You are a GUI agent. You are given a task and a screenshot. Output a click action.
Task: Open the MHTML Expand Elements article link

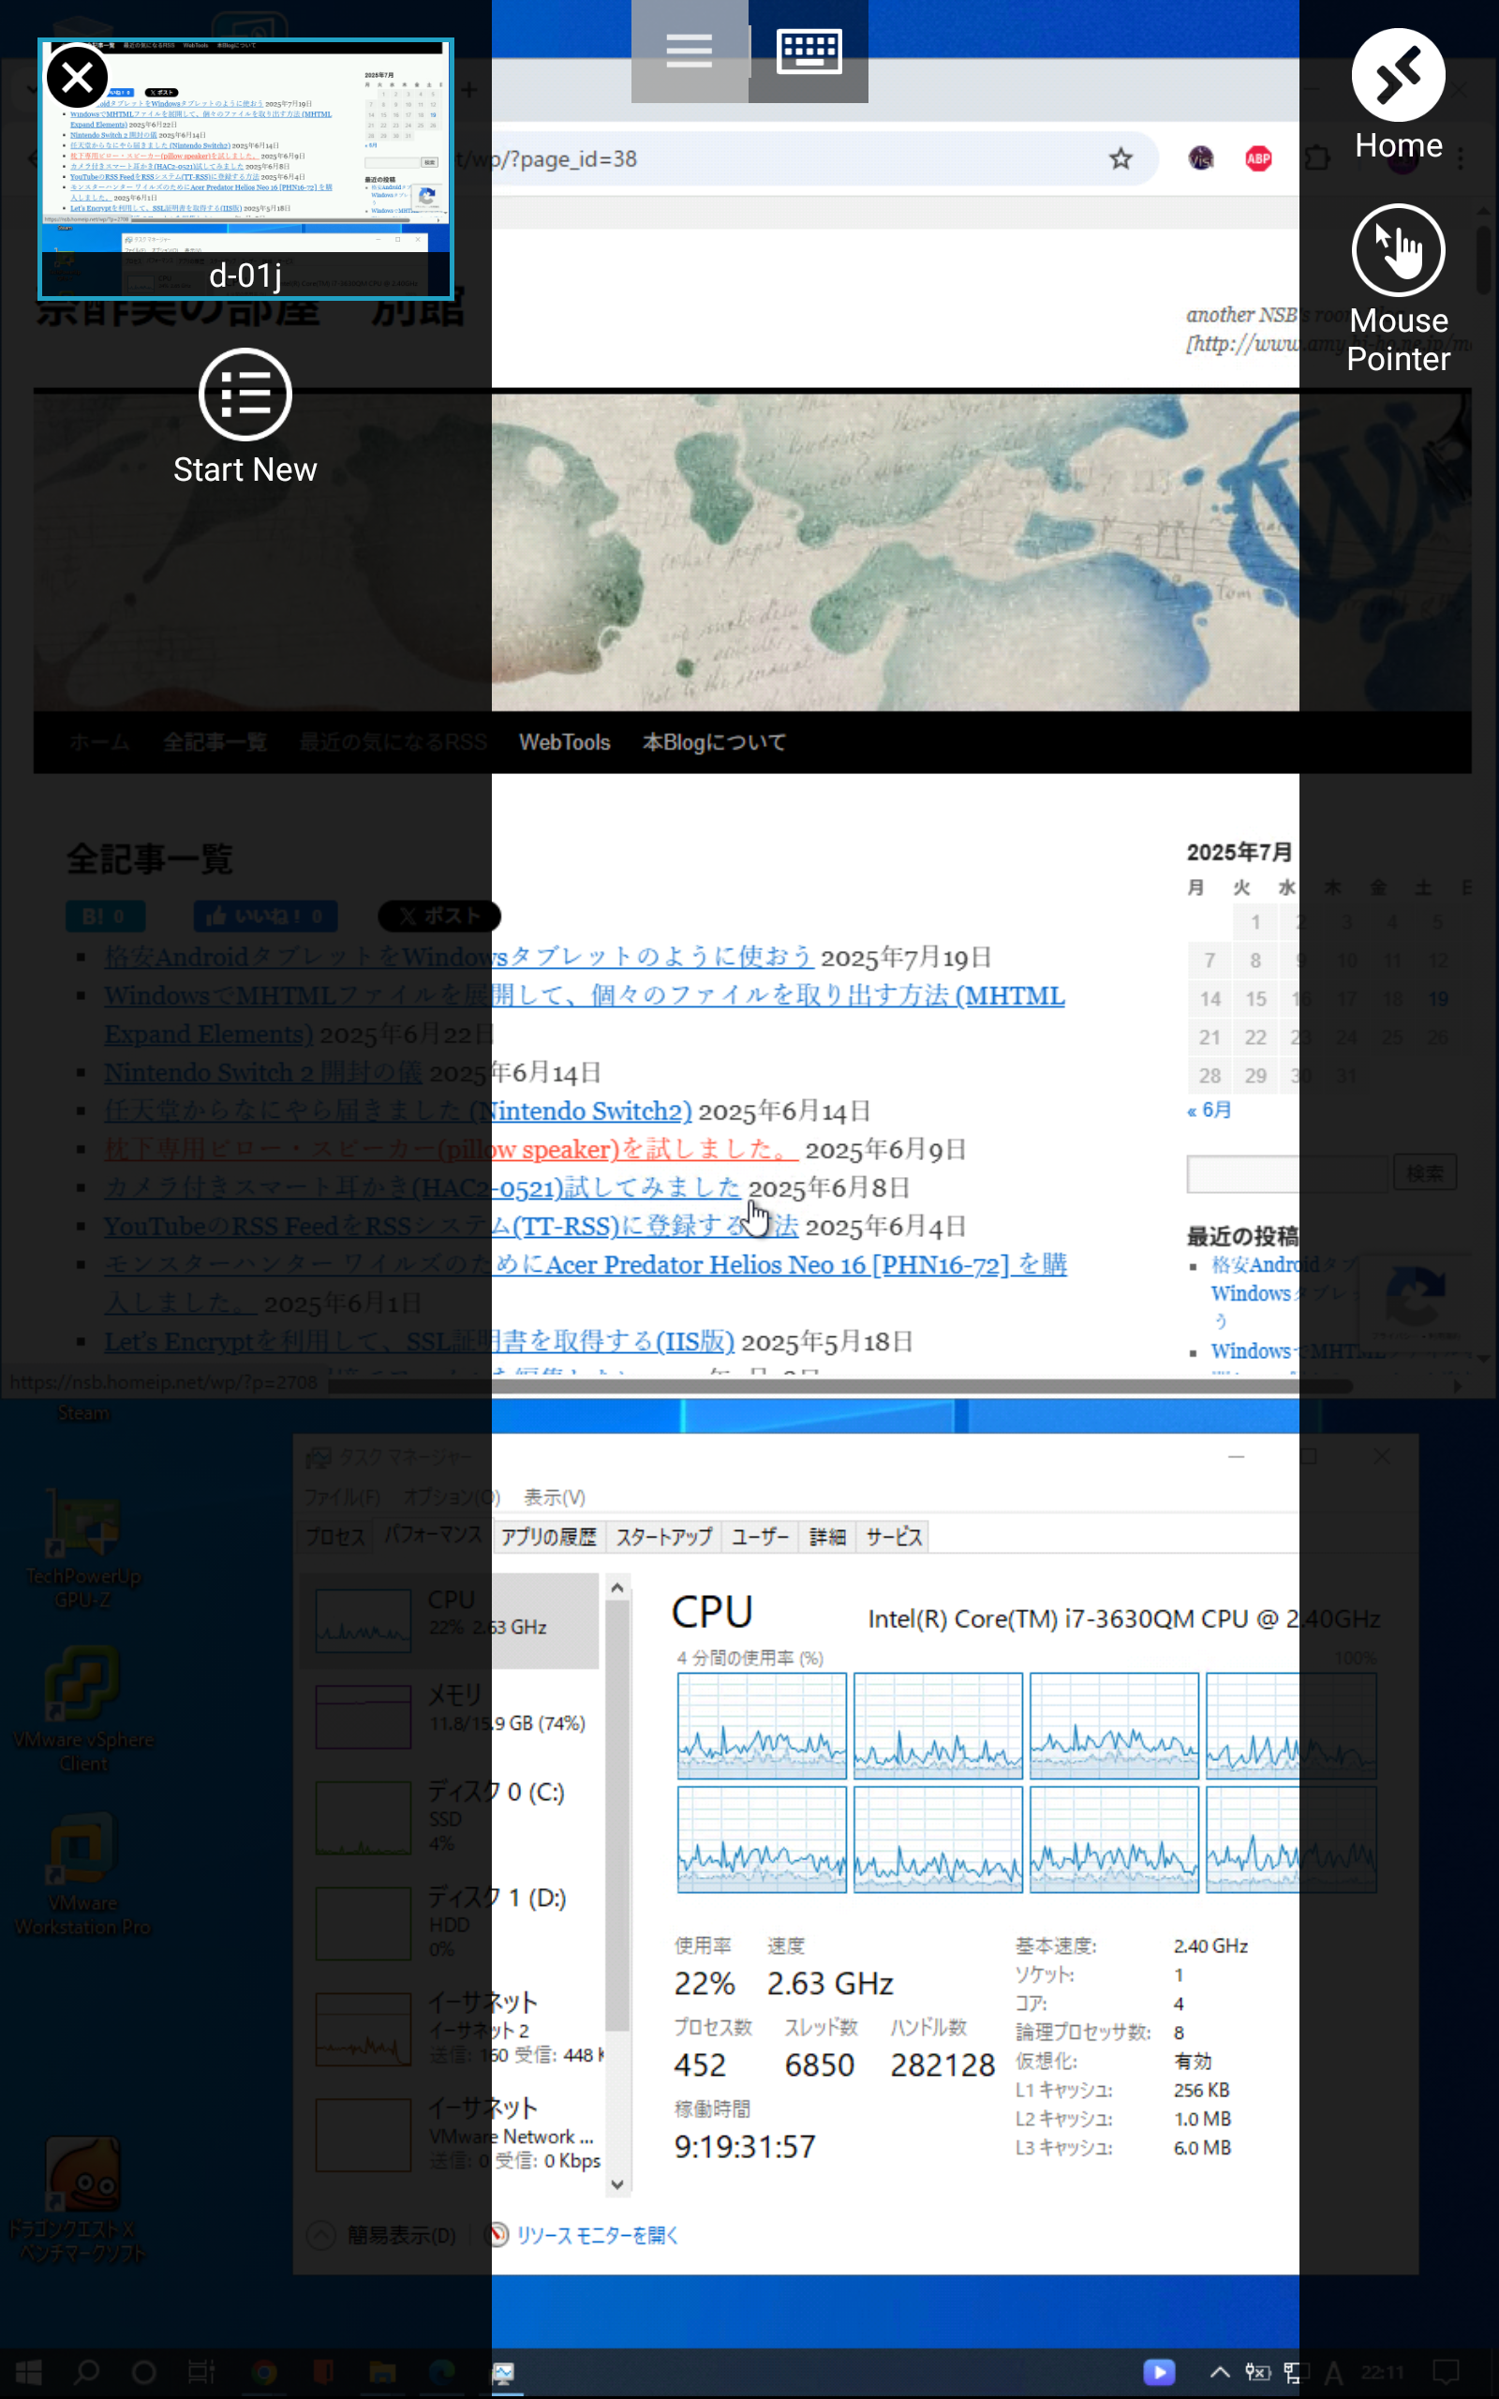pyautogui.click(x=585, y=1014)
